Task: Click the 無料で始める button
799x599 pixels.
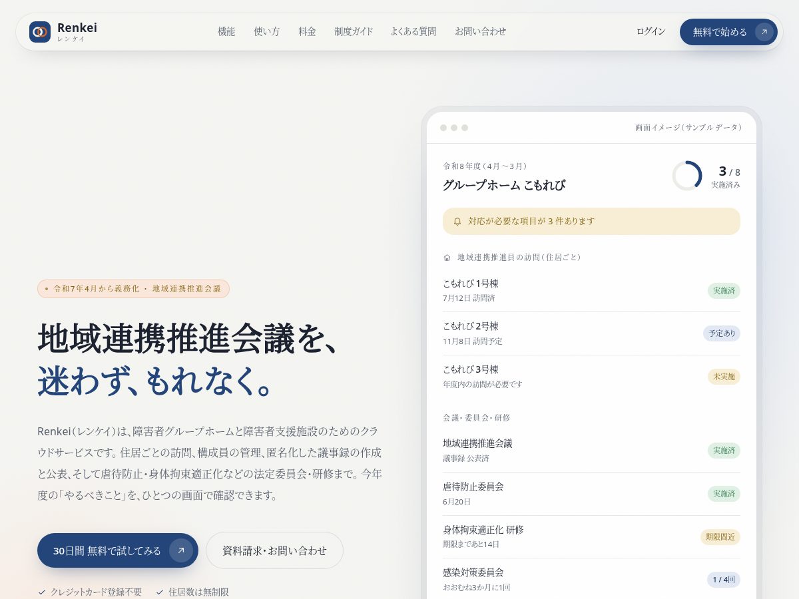Action: click(728, 32)
